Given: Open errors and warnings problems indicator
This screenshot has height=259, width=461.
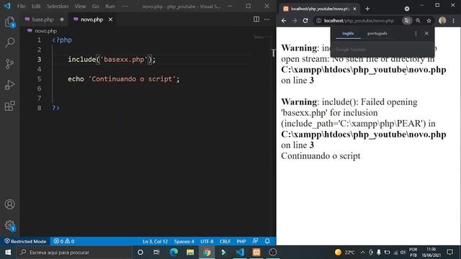Looking at the screenshot, I should (64, 242).
